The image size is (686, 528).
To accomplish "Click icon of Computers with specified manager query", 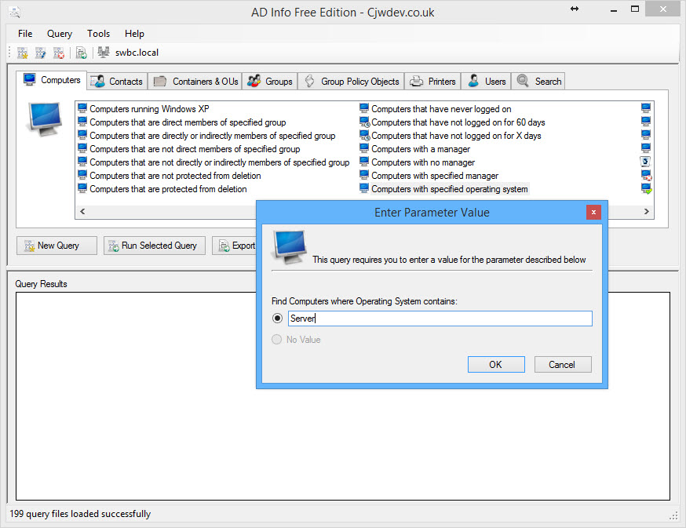I will coord(364,175).
